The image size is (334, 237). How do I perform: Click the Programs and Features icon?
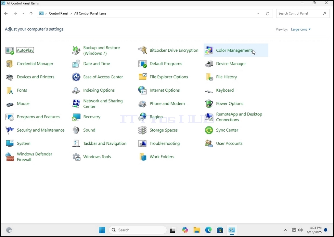click(x=10, y=117)
